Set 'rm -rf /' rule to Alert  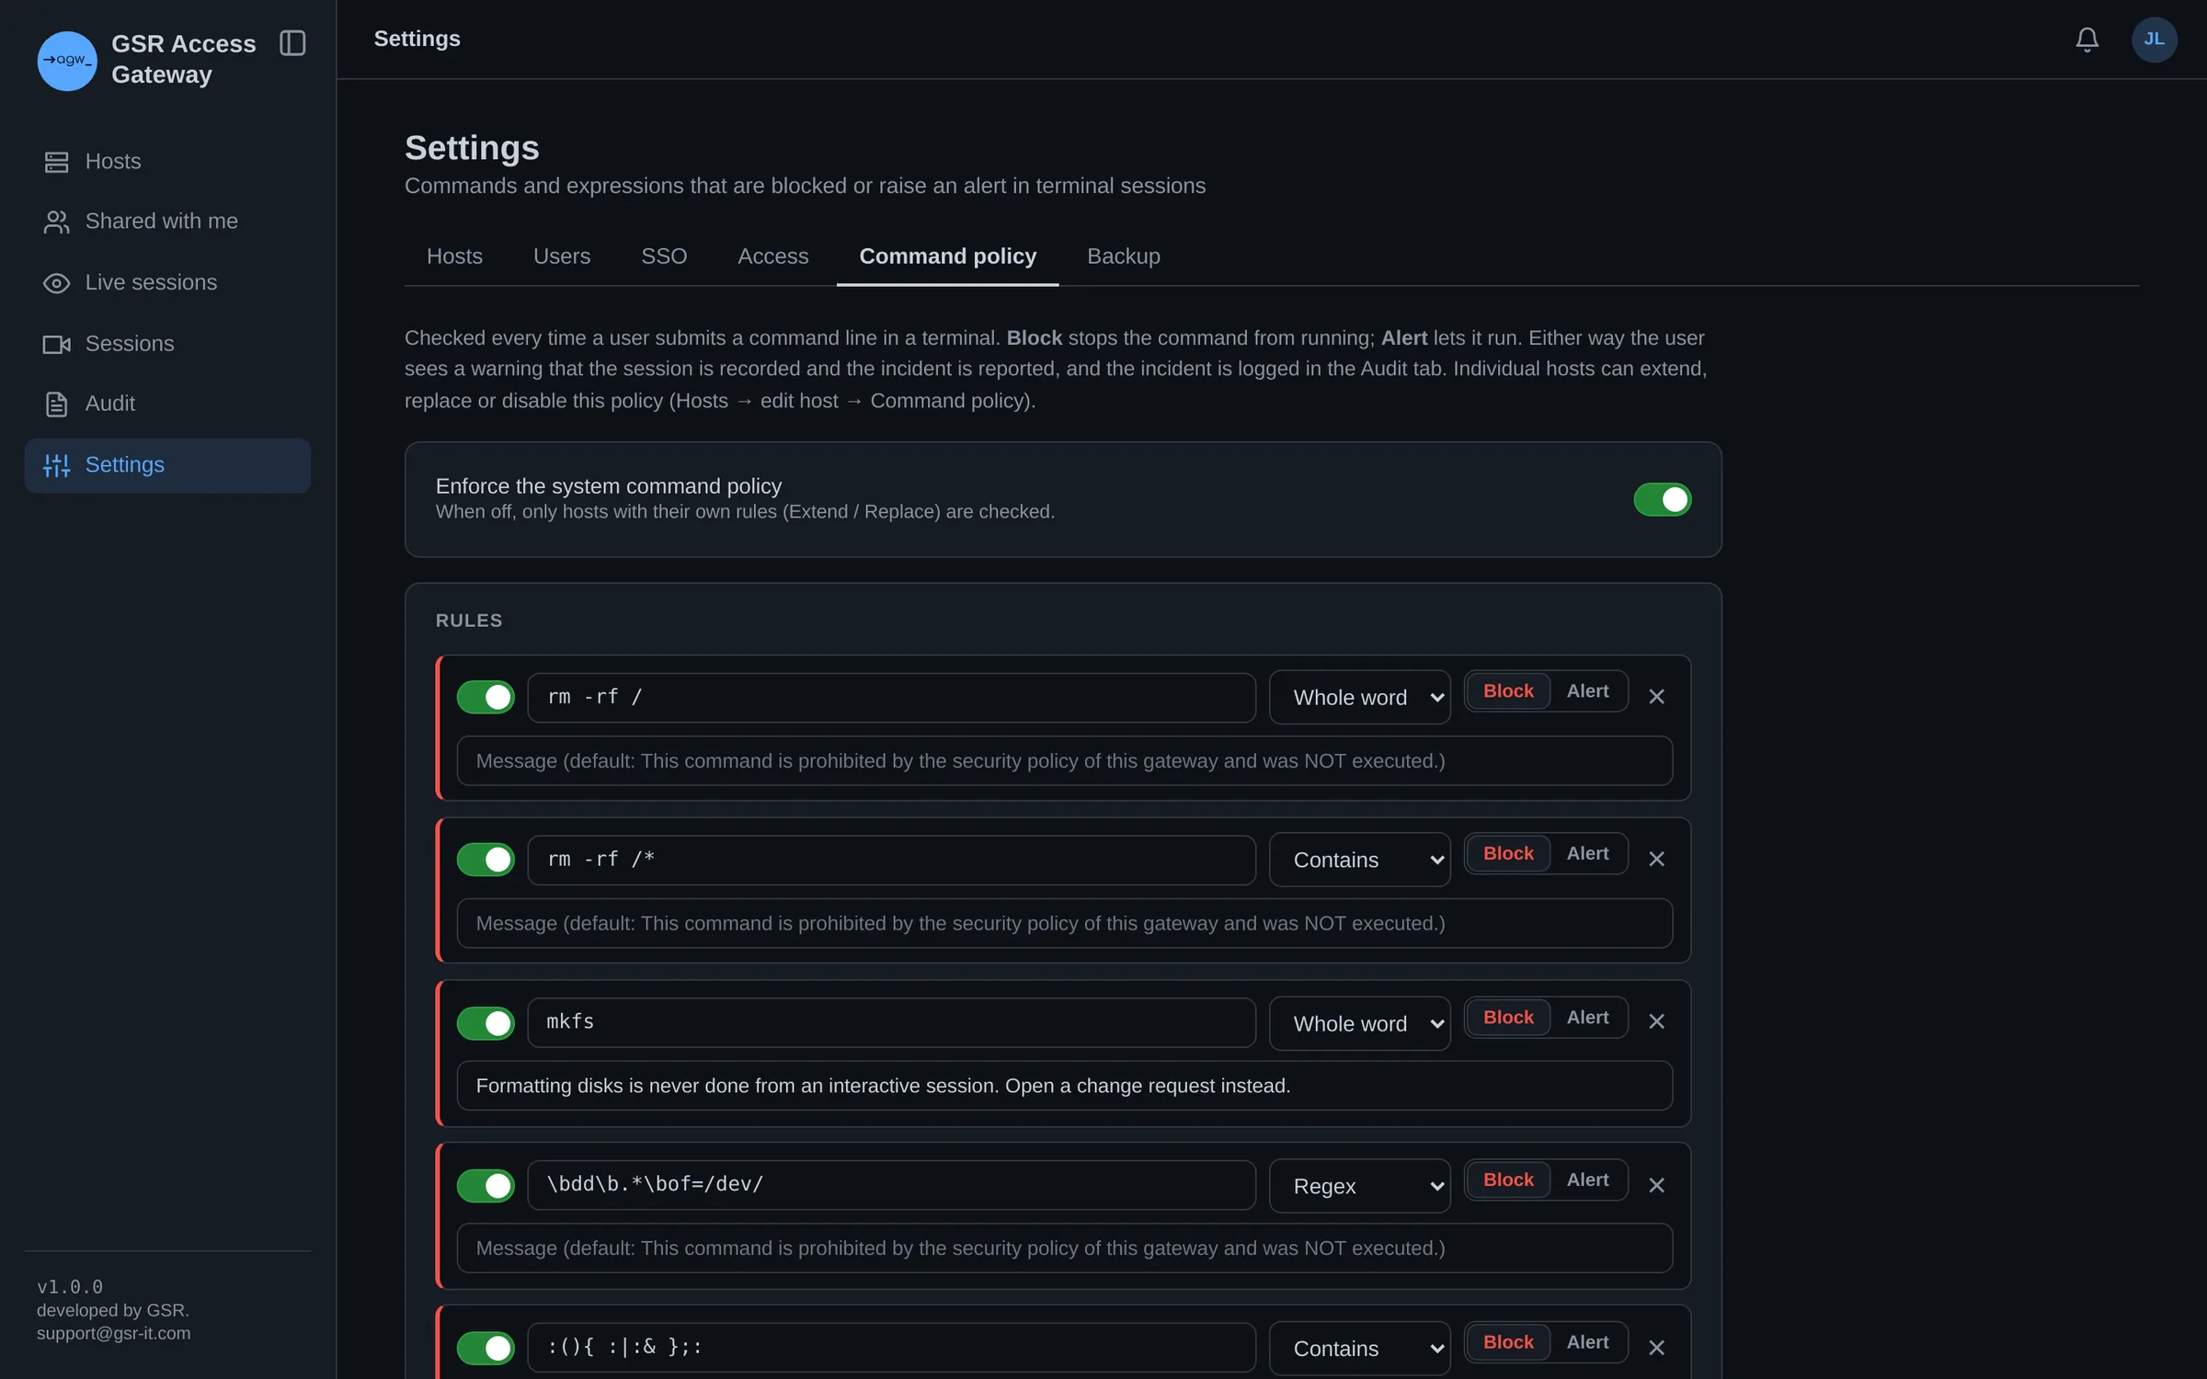1587,691
